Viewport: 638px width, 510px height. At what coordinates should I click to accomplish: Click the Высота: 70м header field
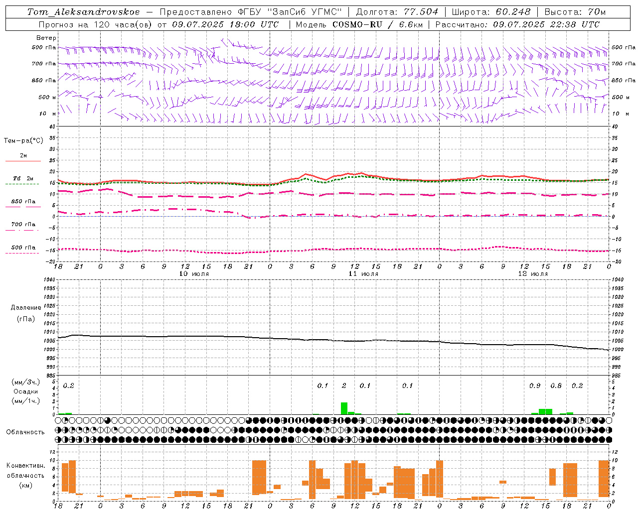[x=575, y=12]
